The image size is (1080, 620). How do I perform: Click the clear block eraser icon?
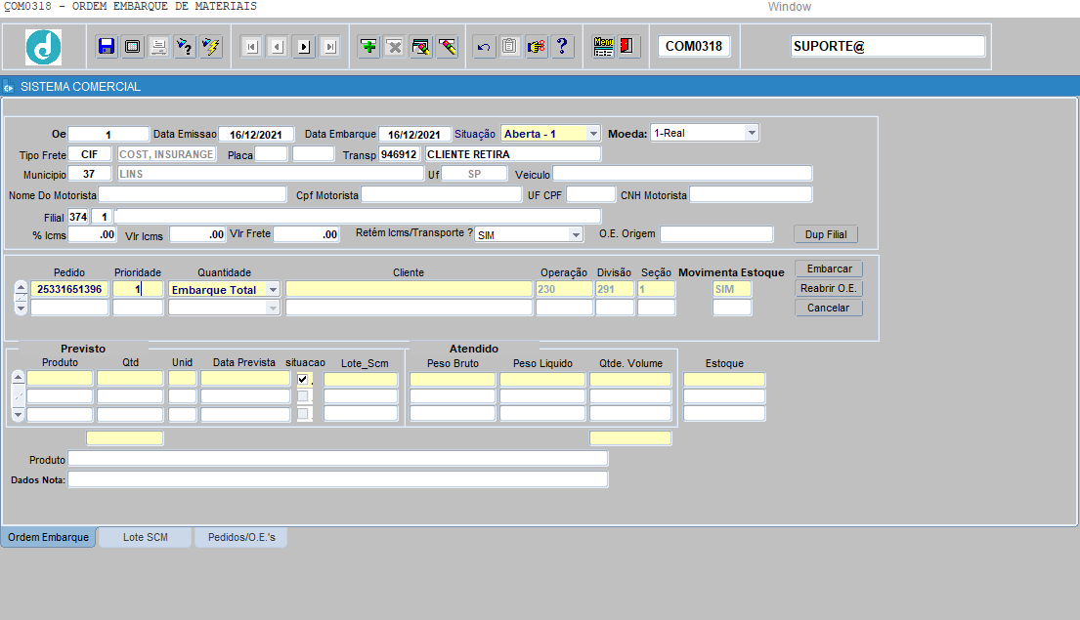(421, 47)
